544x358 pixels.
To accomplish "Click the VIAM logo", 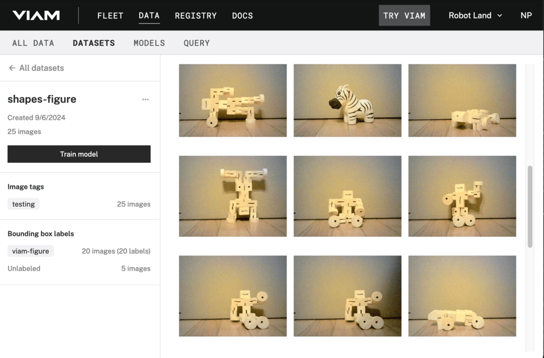I will pos(35,15).
